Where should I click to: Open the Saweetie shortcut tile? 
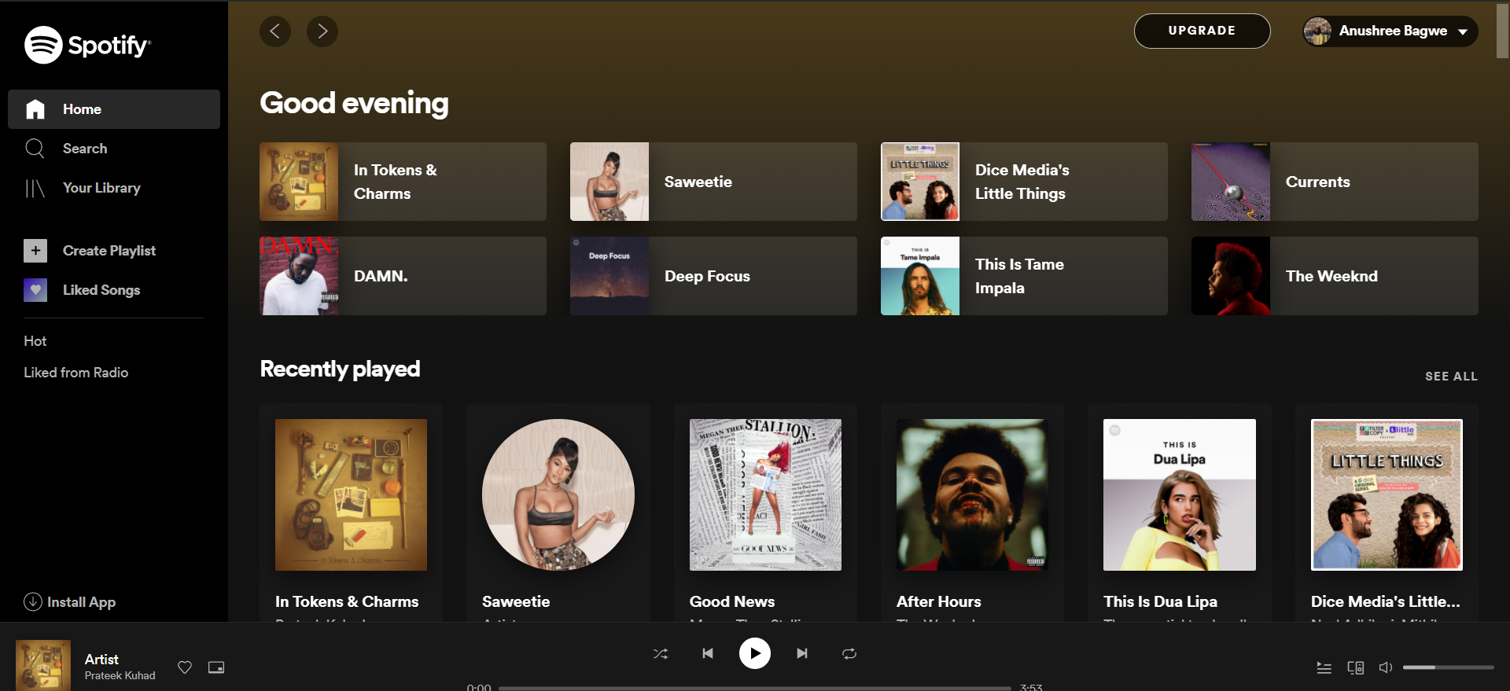pyautogui.click(x=713, y=182)
